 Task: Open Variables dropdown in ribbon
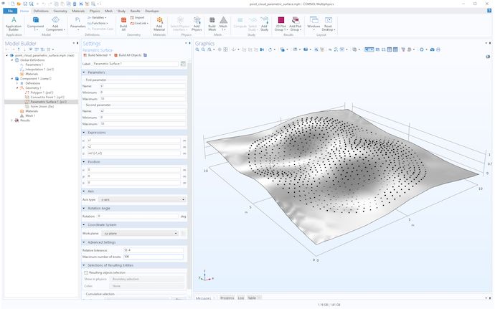(x=98, y=18)
